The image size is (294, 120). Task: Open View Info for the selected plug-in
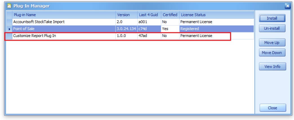click(x=272, y=67)
